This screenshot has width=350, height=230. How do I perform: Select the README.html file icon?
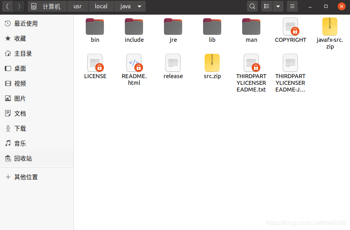point(134,63)
